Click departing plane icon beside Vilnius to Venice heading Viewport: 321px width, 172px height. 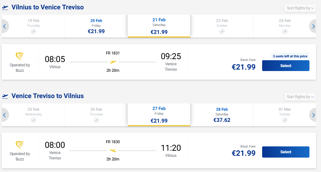[x=5, y=8]
